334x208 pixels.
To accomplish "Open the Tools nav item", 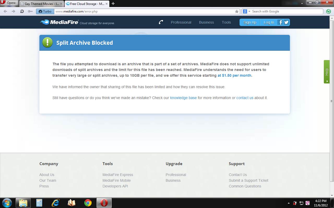I will pos(226,22).
